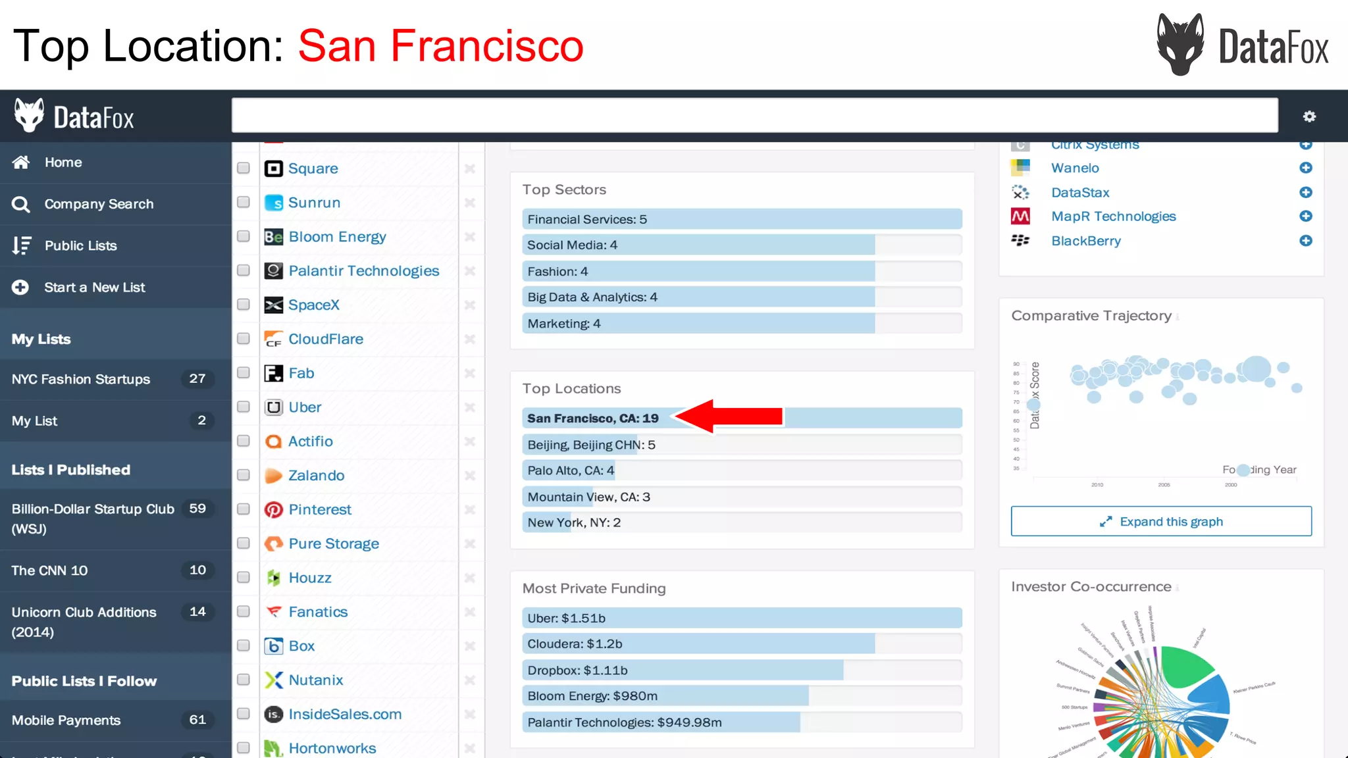Viewport: 1348px width, 758px height.
Task: Click the top search input field
Action: tap(754, 115)
